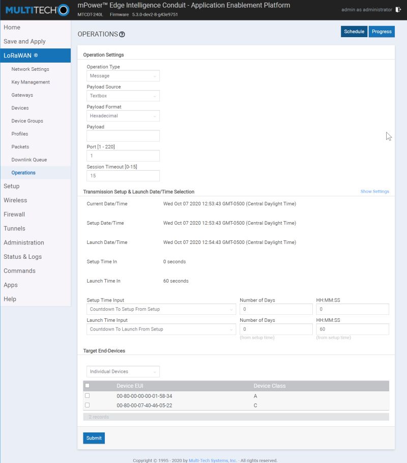This screenshot has height=463, width=407.
Task: Click the Device Class column header
Action: (x=270, y=386)
